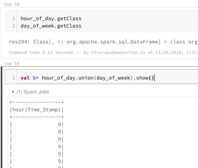Click the 'Cmd 58' cell label
Image resolution: width=198 pixels, height=168 pixels.
coord(12,4)
